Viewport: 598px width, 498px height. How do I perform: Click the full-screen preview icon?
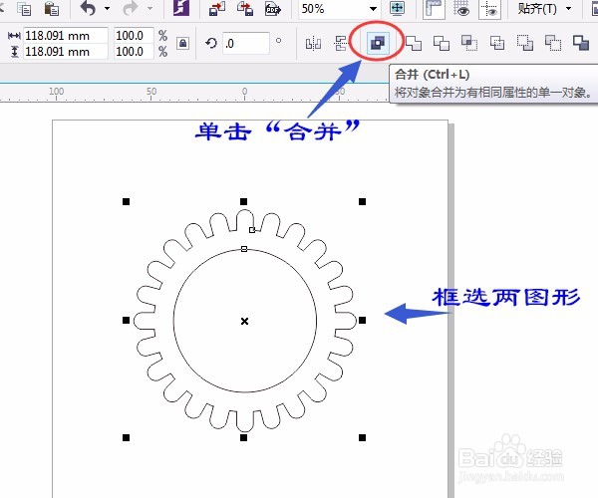[397, 8]
